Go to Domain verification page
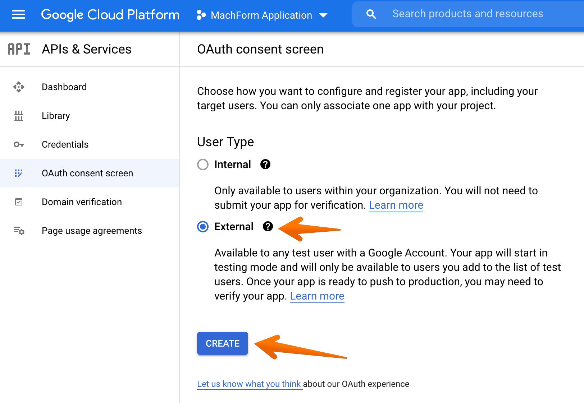Image resolution: width=584 pixels, height=403 pixels. tap(82, 202)
